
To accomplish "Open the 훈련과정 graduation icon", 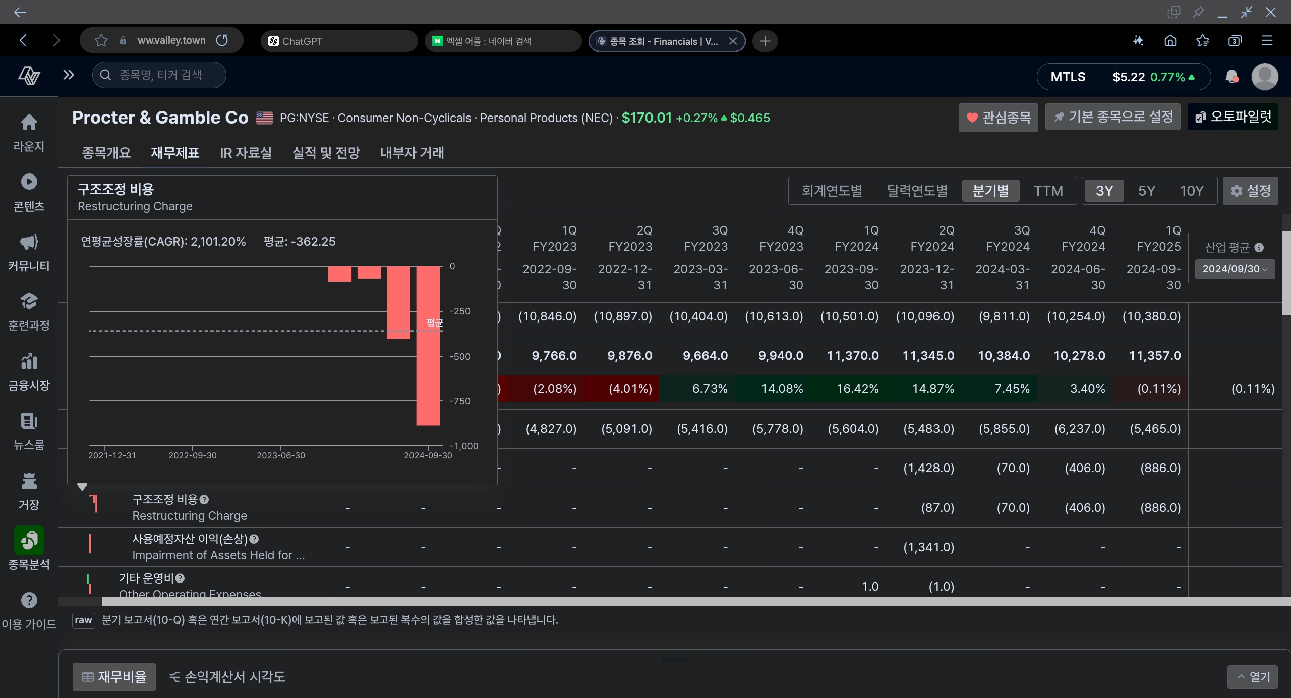I will tap(29, 301).
